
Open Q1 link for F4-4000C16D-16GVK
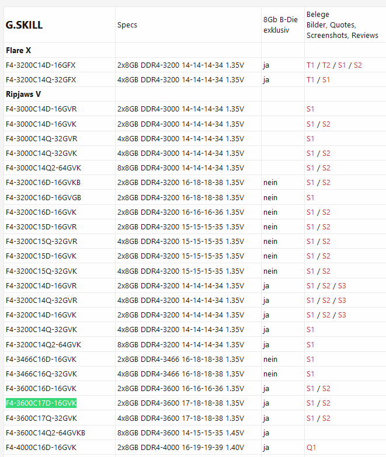(x=311, y=447)
